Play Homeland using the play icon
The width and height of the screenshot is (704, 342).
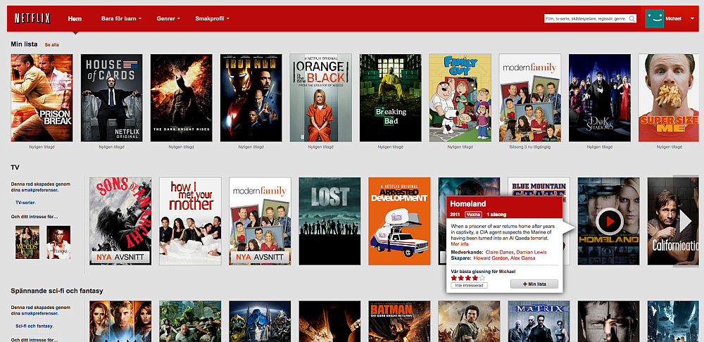pos(608,221)
